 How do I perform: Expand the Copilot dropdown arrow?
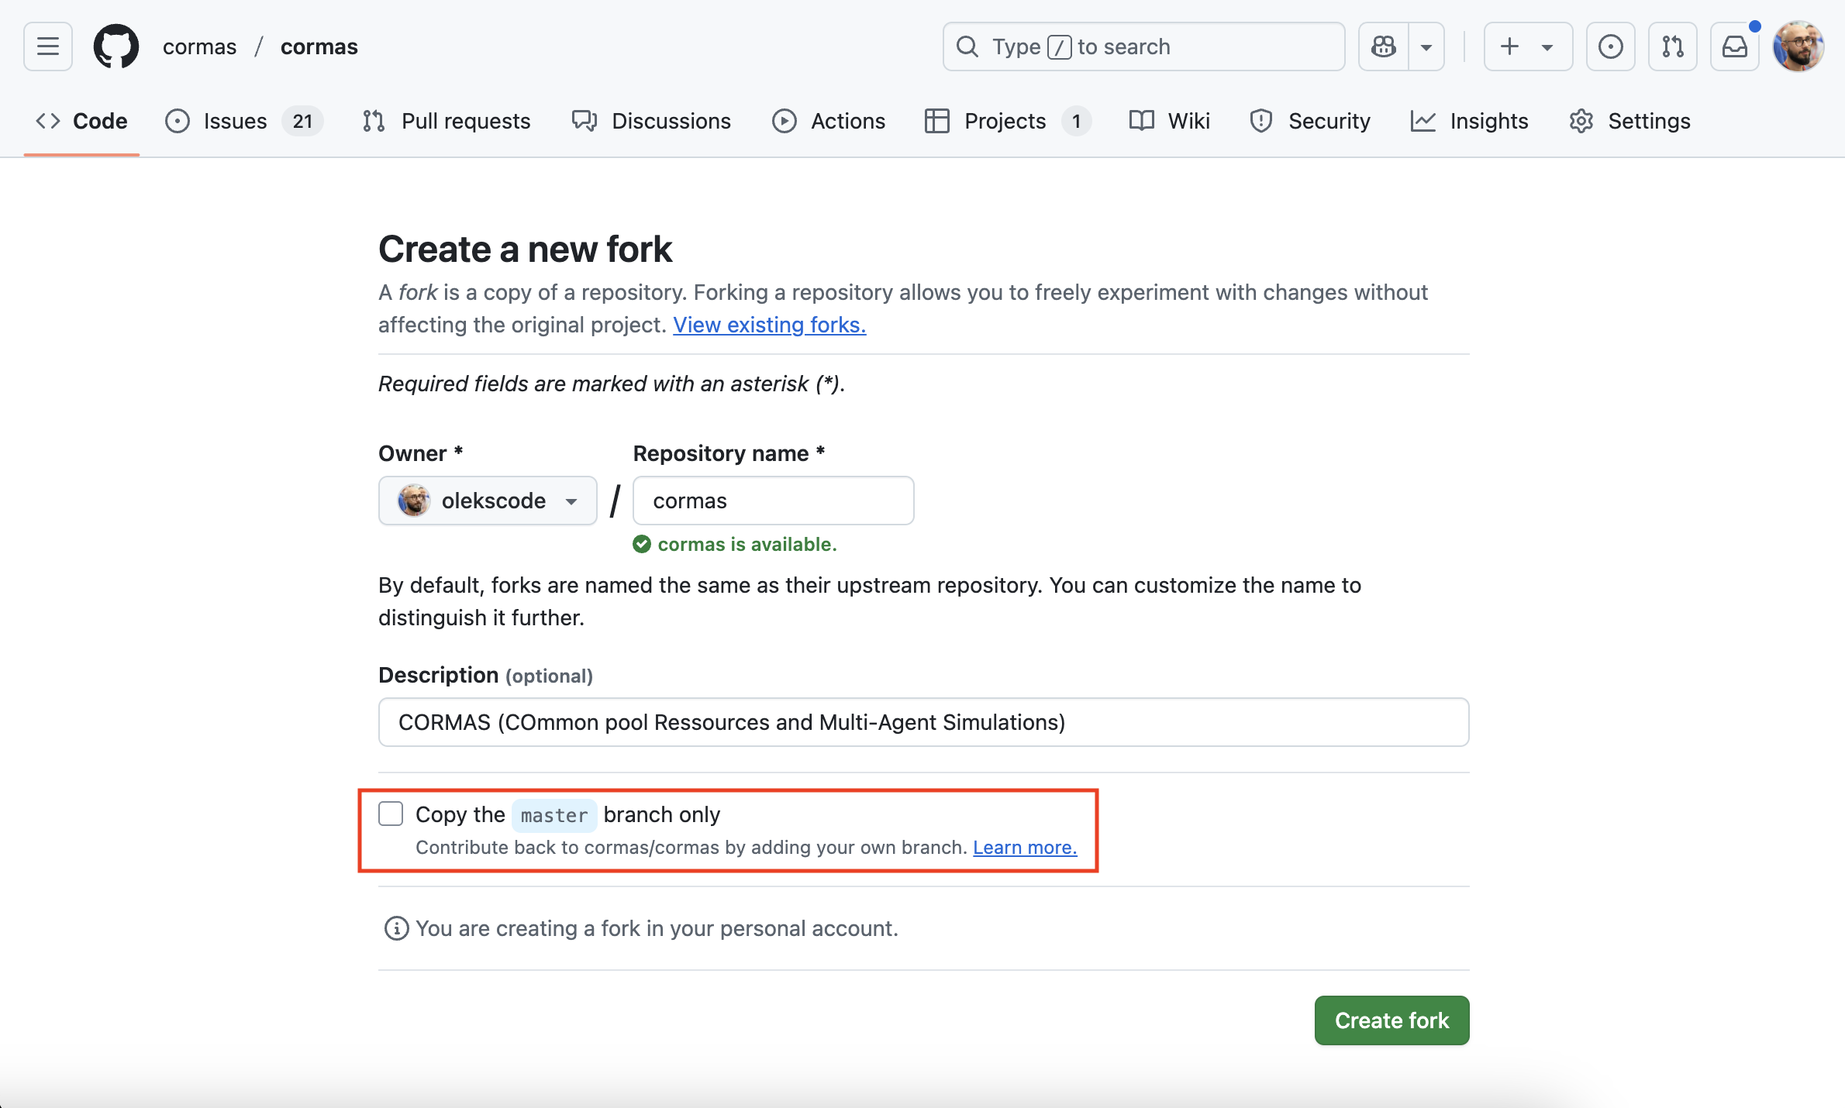click(x=1426, y=46)
